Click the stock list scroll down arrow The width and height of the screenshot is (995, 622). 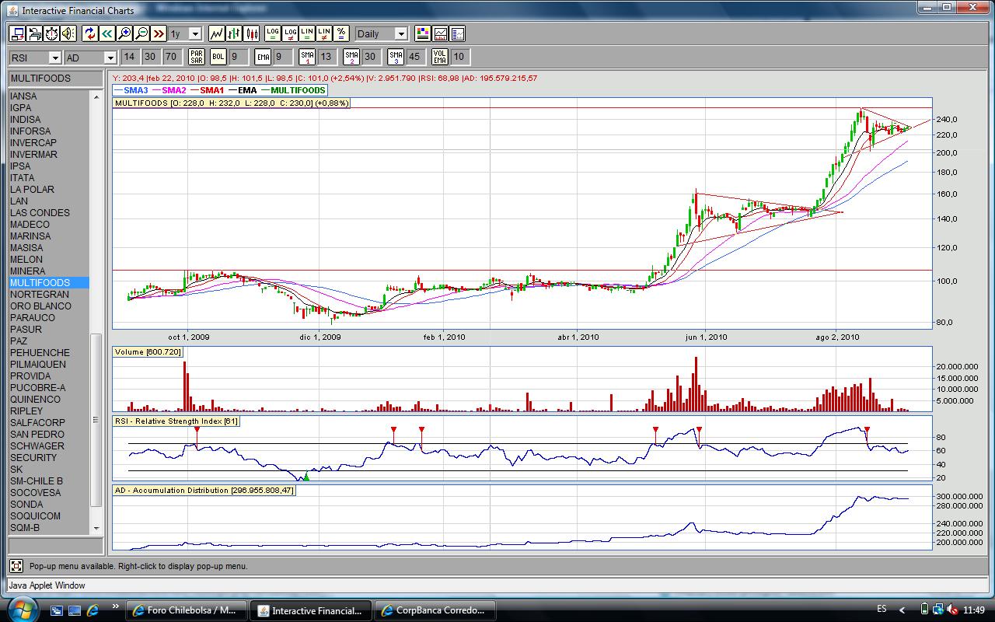pos(96,529)
